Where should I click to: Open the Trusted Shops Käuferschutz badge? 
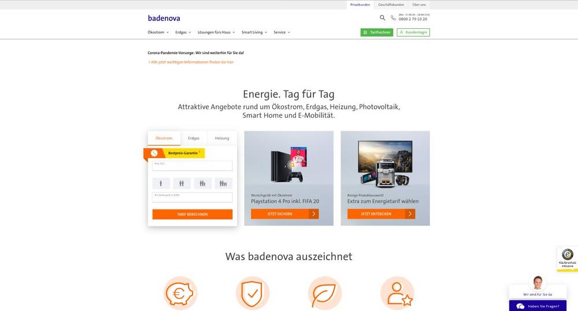click(568, 258)
